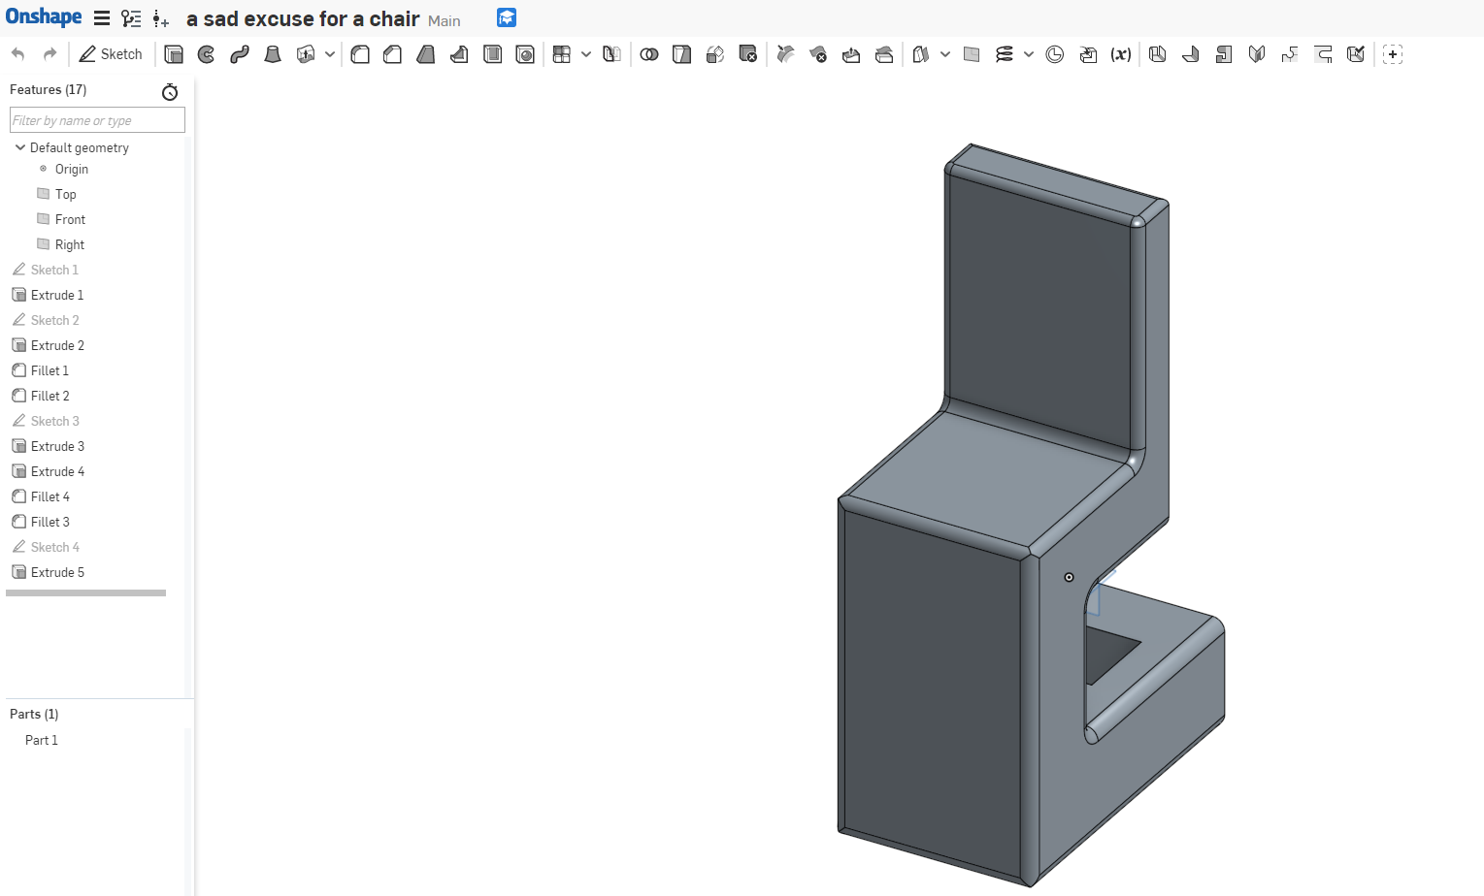1484x896 pixels.
Task: Click the Sweep tool icon
Action: pyautogui.click(x=240, y=54)
